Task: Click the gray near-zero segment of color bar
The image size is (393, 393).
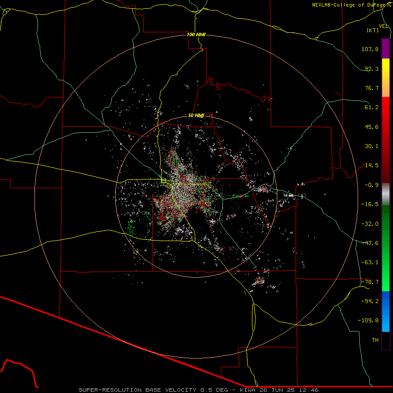Action: tap(386, 194)
